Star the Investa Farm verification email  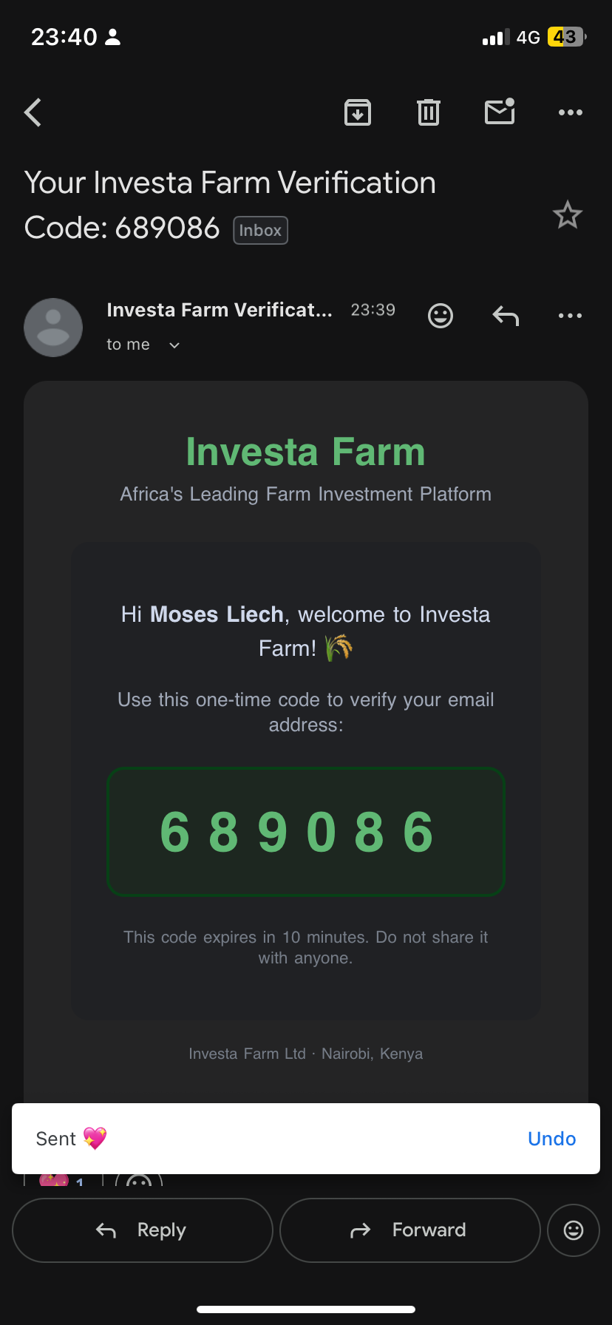[568, 215]
